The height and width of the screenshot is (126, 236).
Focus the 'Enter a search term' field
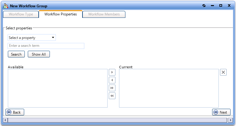[46, 46]
